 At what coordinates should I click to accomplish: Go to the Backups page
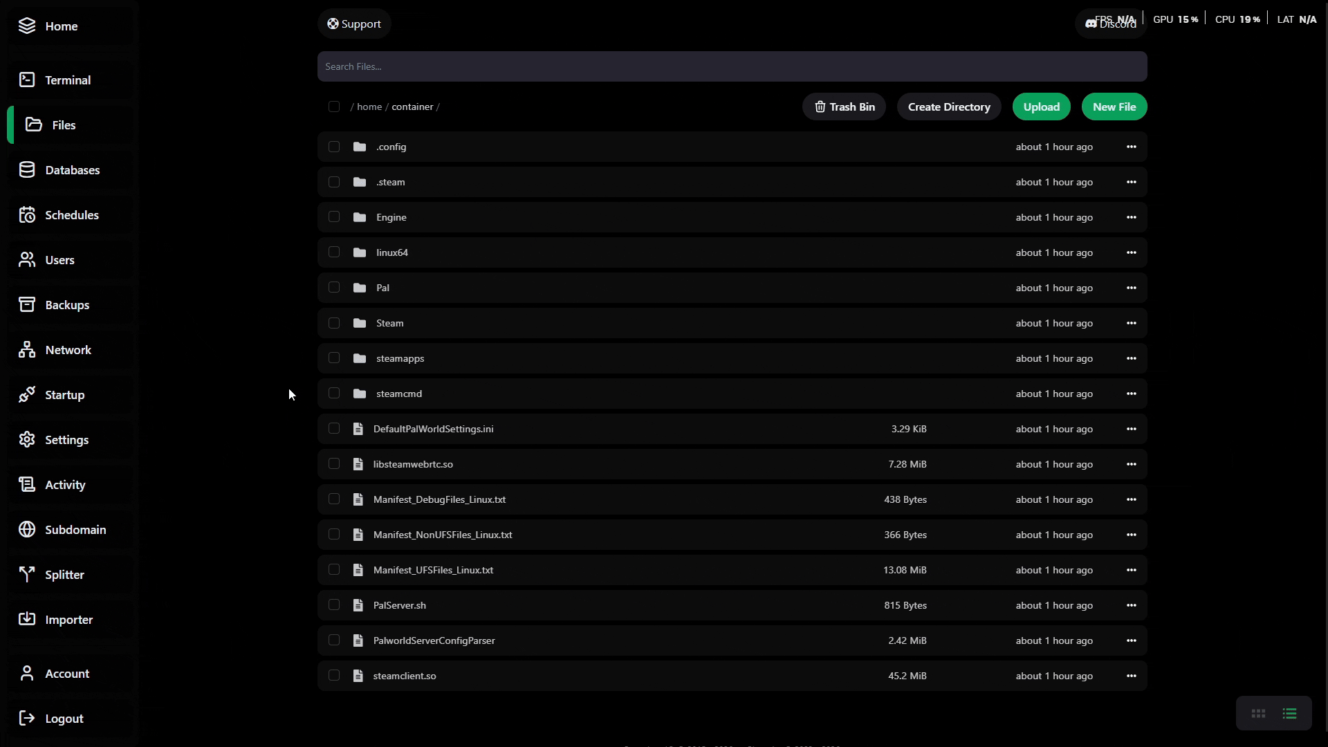click(x=67, y=305)
